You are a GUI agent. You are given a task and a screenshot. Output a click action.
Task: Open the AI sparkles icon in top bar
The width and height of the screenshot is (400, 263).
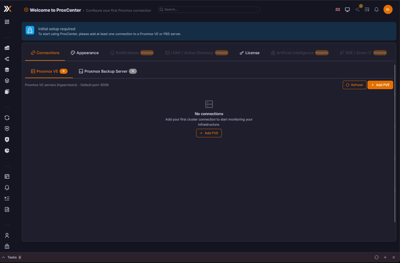tap(357, 9)
